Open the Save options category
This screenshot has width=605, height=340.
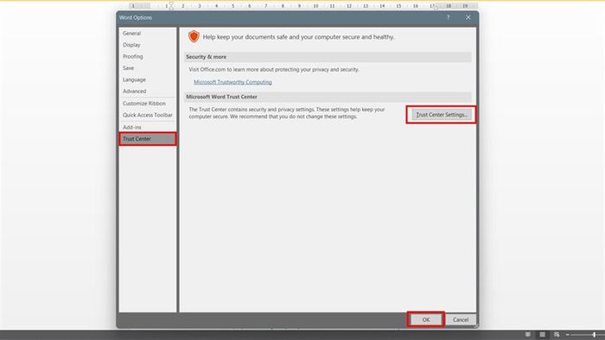coord(148,68)
